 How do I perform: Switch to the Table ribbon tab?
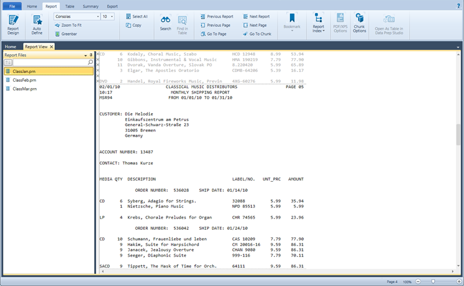70,6
